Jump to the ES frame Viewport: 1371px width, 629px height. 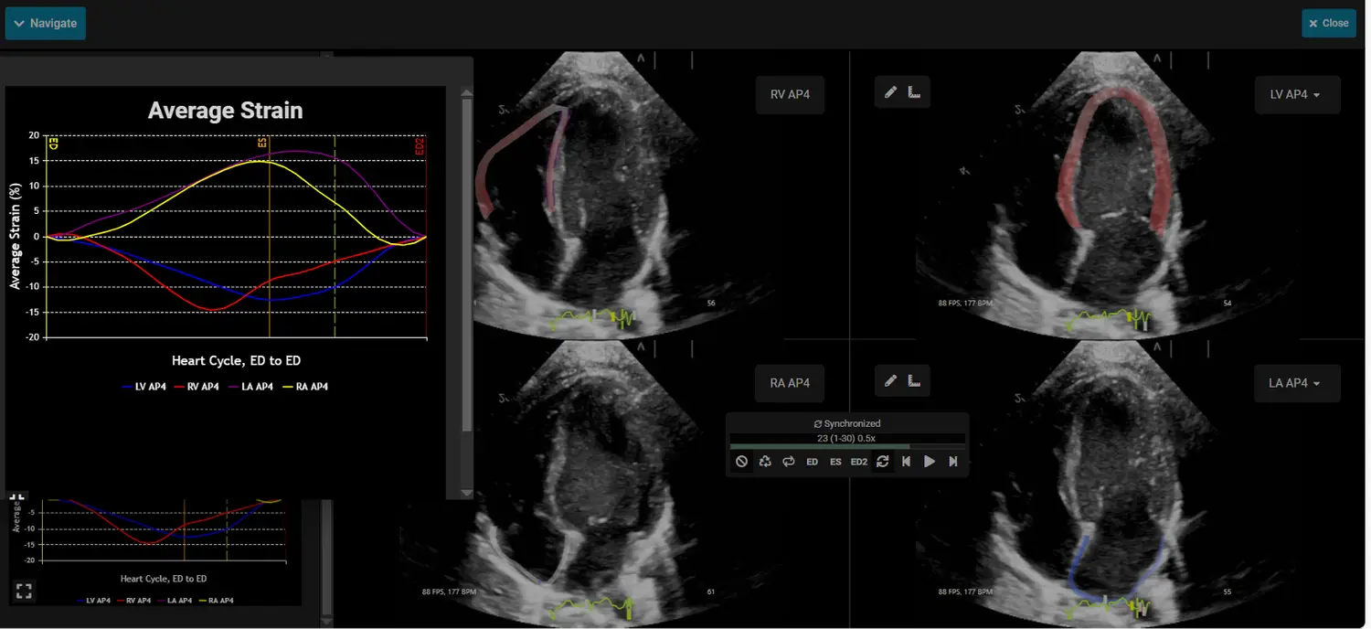click(x=835, y=462)
